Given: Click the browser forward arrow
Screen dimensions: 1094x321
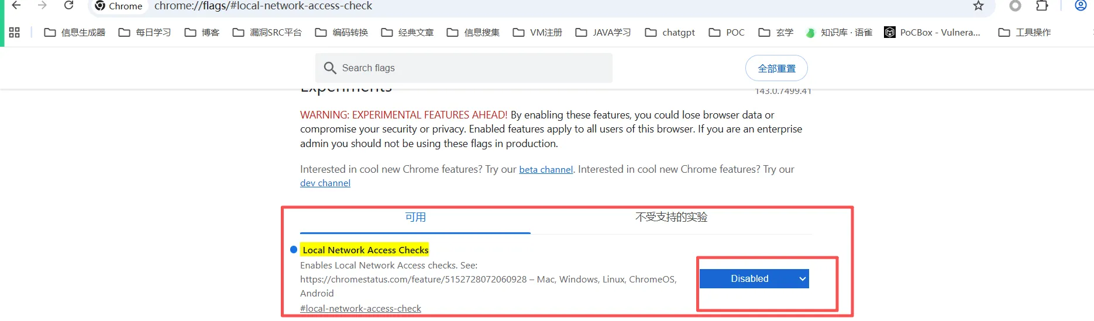Looking at the screenshot, I should coord(42,5).
